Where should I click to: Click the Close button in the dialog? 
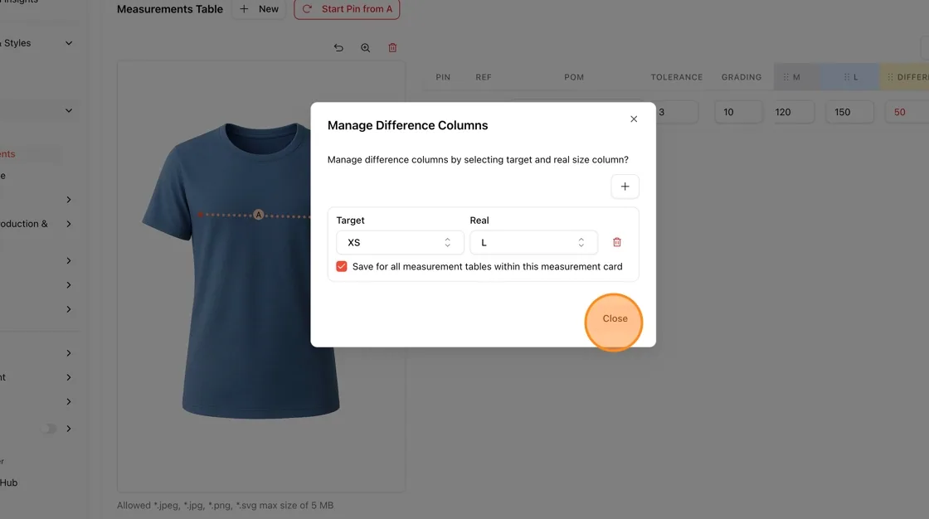(x=615, y=318)
